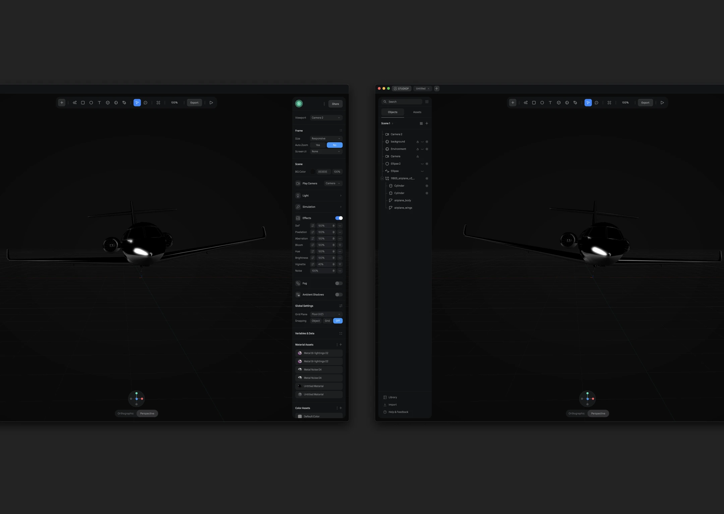The height and width of the screenshot is (514, 724).
Task: Open the comment tool in right window toolbar
Action: click(597, 103)
